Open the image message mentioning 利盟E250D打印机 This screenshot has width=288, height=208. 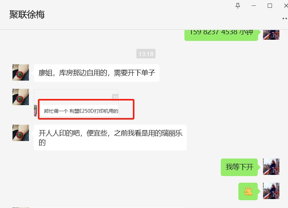pyautogui.click(x=76, y=103)
